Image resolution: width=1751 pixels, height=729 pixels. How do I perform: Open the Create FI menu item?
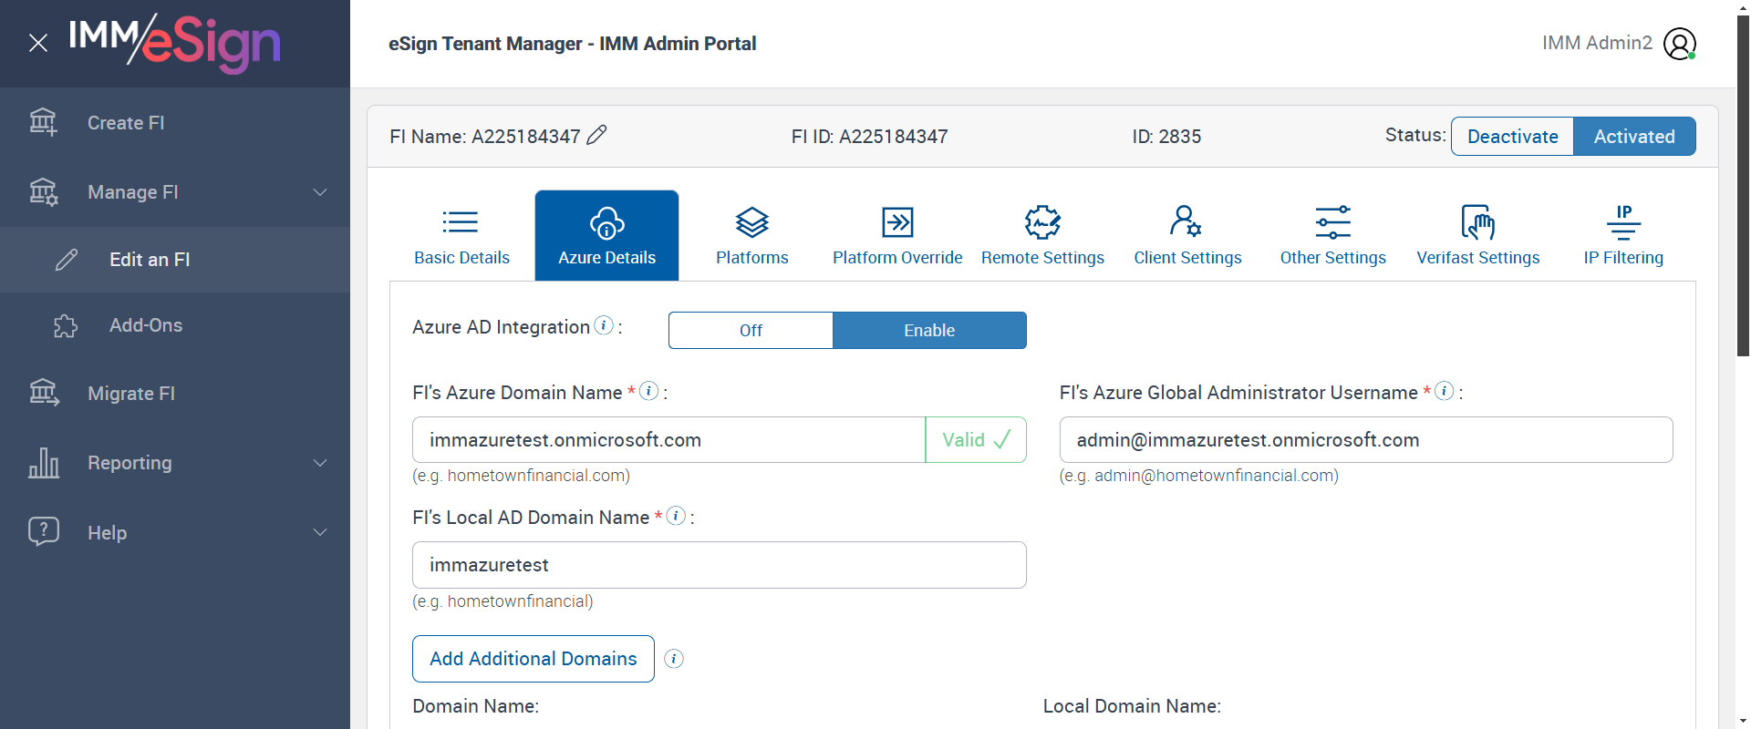click(x=175, y=122)
